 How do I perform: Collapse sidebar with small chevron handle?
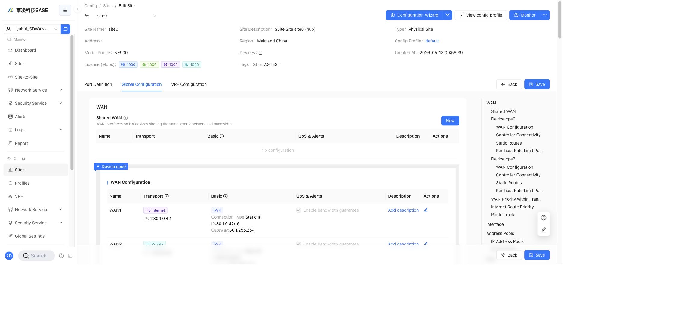tap(77, 9)
